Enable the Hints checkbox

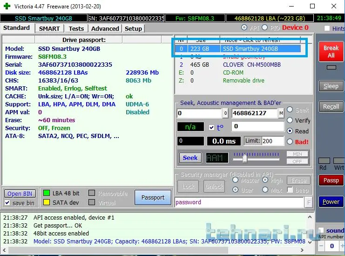(x=327, y=29)
